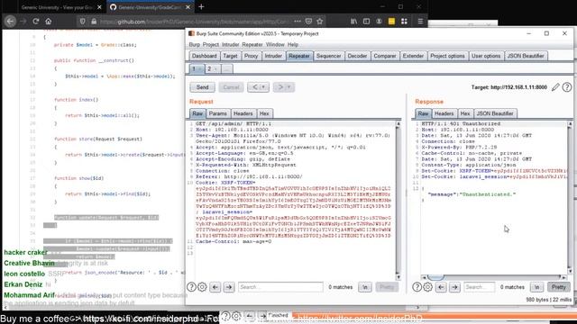Open the Project menu
577x324 pixels.
211,44
